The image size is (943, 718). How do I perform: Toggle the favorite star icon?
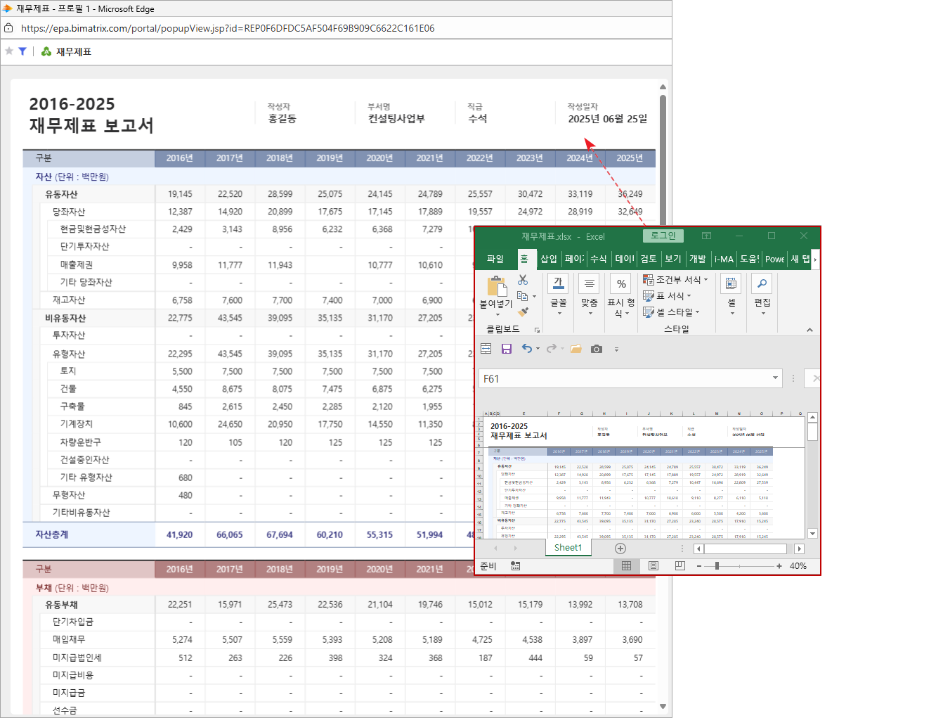9,51
